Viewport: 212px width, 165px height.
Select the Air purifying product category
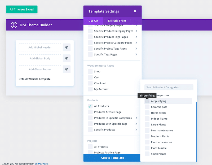(x=147, y=101)
